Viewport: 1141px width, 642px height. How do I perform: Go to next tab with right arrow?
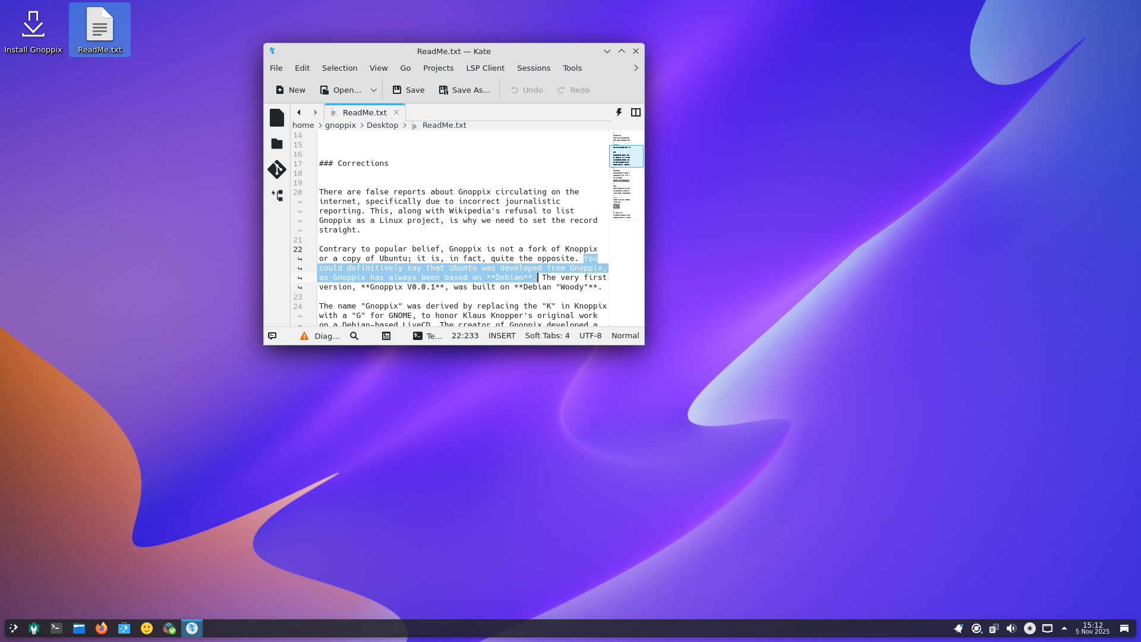[316, 112]
